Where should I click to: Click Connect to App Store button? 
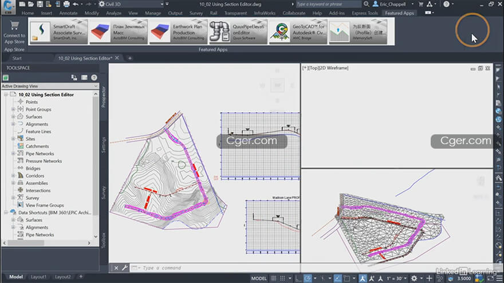click(x=14, y=33)
